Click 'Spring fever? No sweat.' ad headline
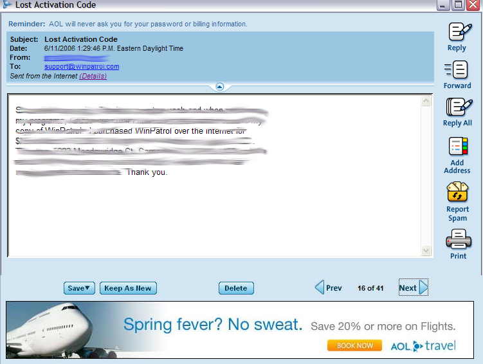The image size is (483, 364). coord(213,324)
